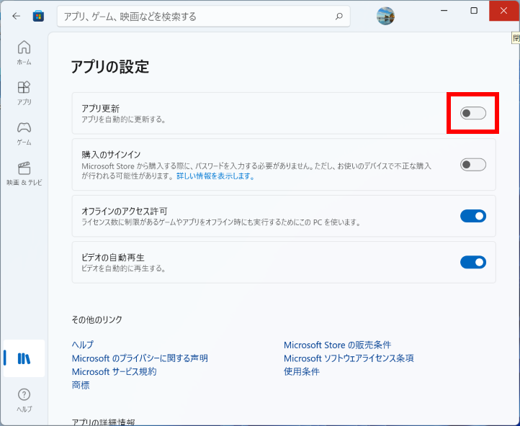Click the その他のリンク heading
The image size is (520, 426).
click(97, 319)
